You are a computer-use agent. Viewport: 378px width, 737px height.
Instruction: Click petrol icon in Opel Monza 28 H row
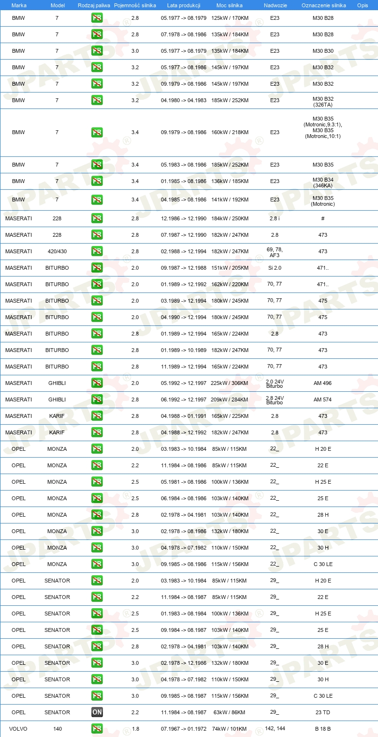click(x=97, y=515)
